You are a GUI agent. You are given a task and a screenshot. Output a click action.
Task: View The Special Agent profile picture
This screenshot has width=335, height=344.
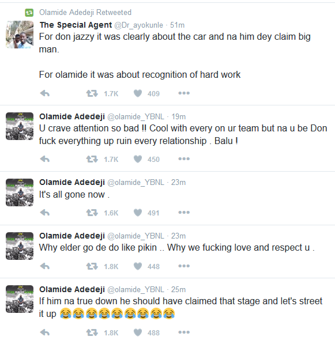coord(20,35)
